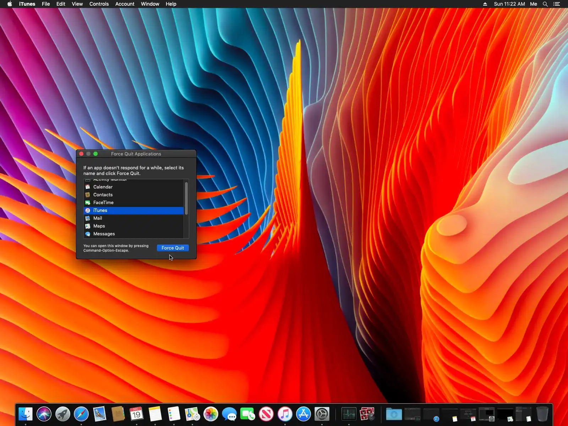Open Messages speech bubble in Dock
This screenshot has height=426, width=568.
229,414
